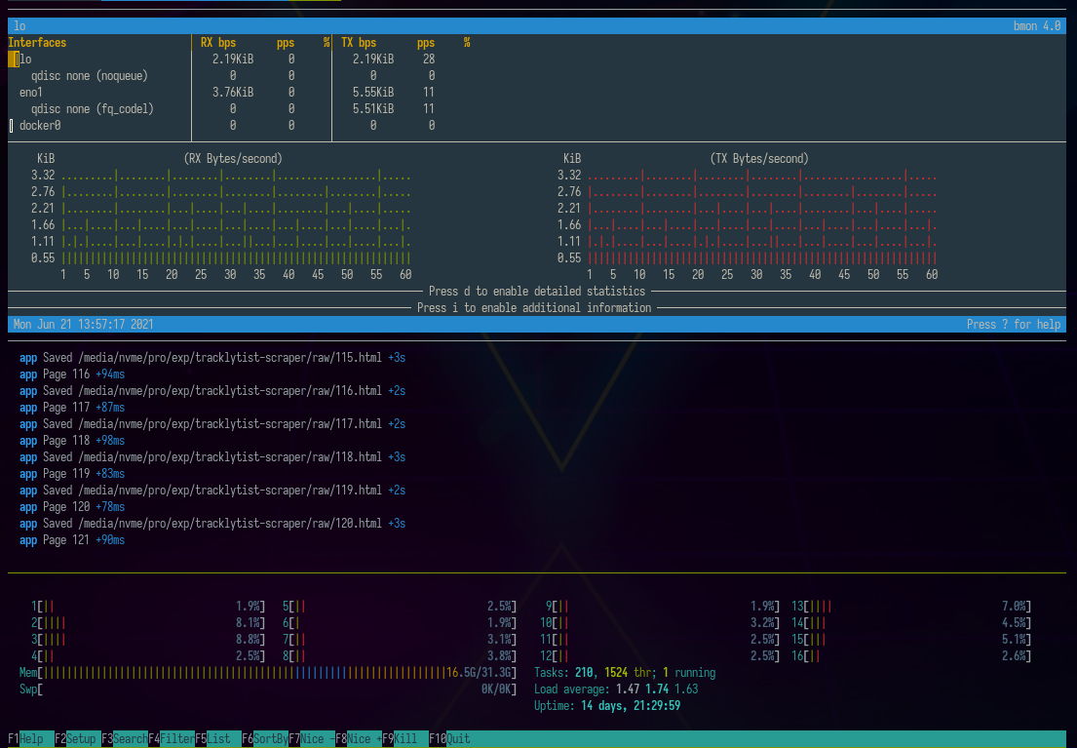Click 'Press ? for help' in bmon
Image resolution: width=1077 pixels, height=748 pixels.
(x=1013, y=325)
